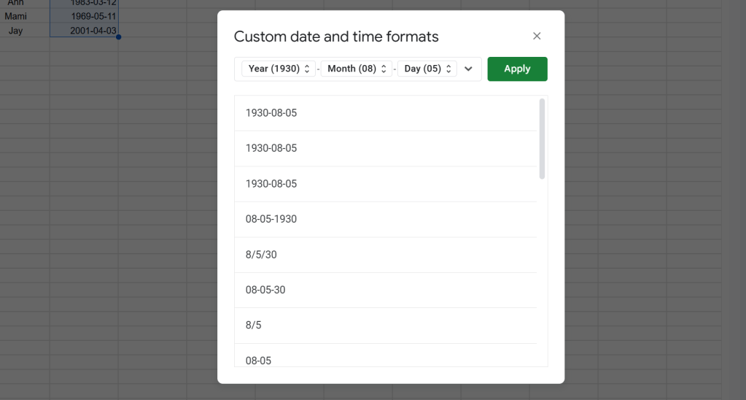Pick the 8/5 short date format
This screenshot has width=746, height=400.
click(x=385, y=325)
